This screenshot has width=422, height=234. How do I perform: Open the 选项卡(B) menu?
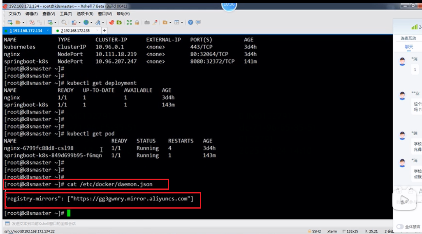[85, 14]
